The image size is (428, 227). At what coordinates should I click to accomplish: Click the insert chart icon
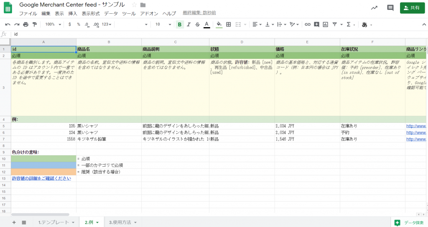325,25
